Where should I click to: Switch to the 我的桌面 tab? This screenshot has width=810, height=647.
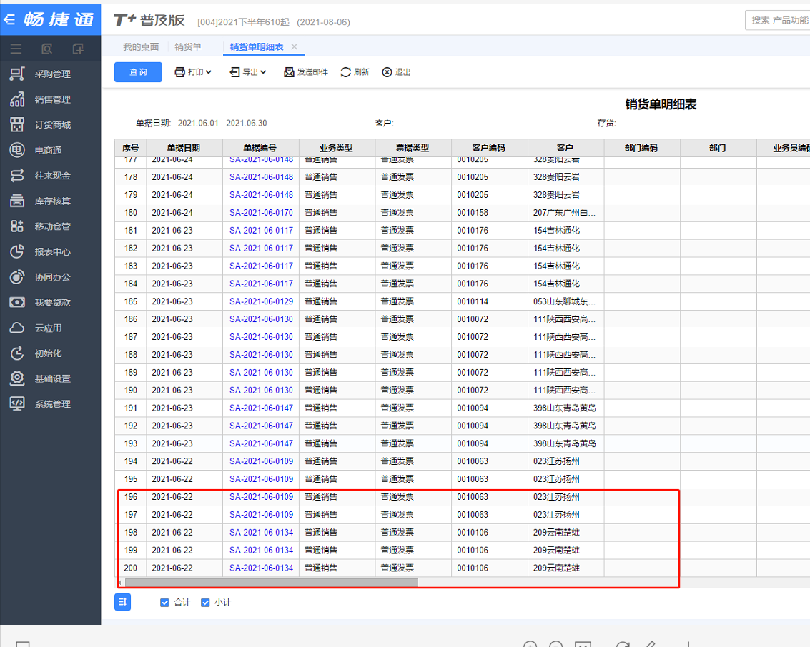point(141,47)
